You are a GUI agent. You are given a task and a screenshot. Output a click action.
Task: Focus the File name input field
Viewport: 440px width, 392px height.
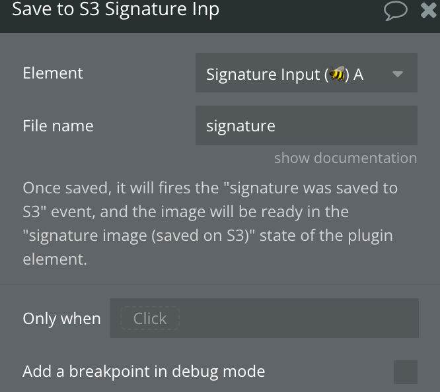tap(307, 125)
